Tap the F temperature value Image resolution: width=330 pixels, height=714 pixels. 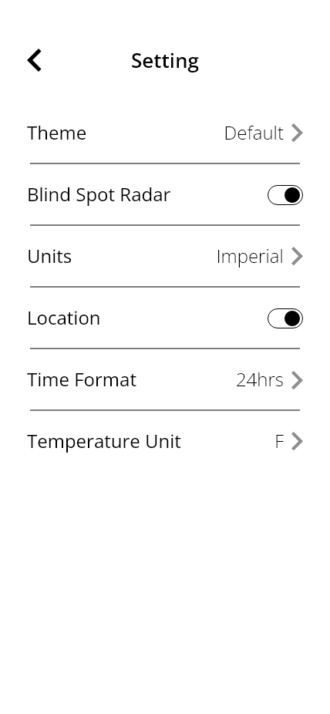(279, 441)
